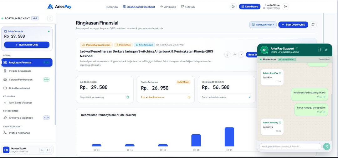Toggle dark mode in top header
The image size is (338, 158).
click(233, 7)
